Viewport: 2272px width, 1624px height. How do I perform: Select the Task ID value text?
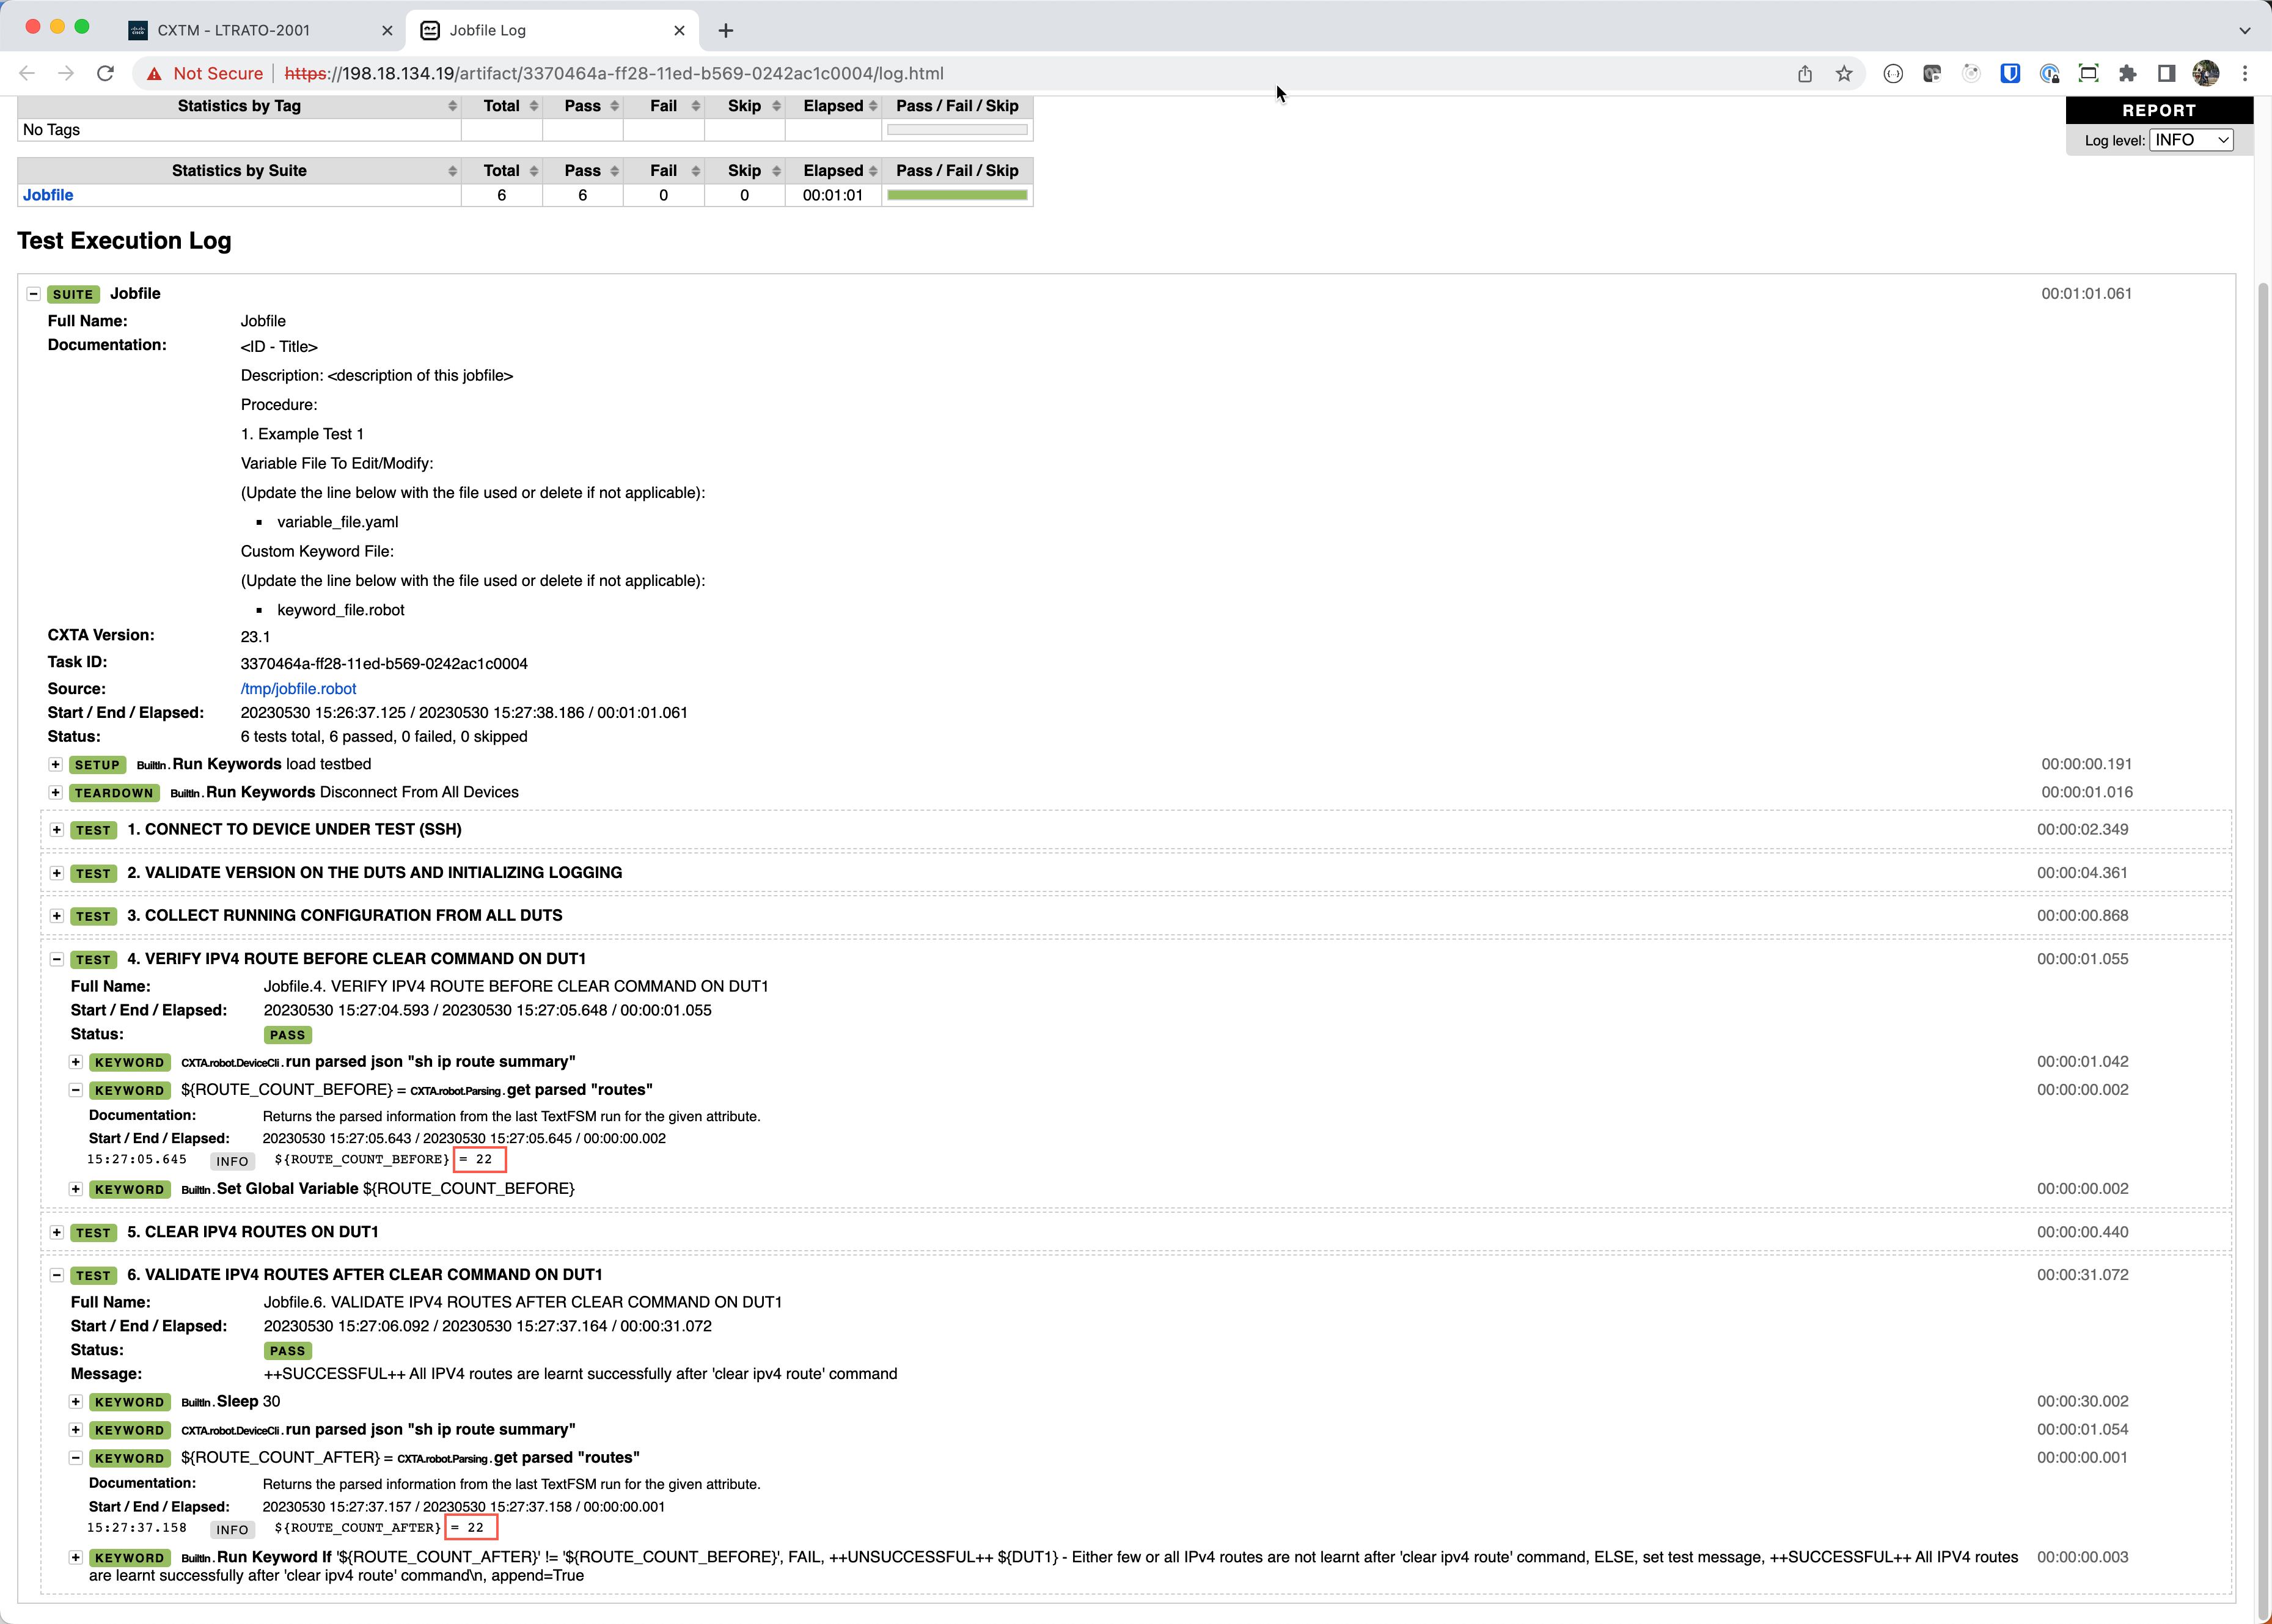[384, 664]
